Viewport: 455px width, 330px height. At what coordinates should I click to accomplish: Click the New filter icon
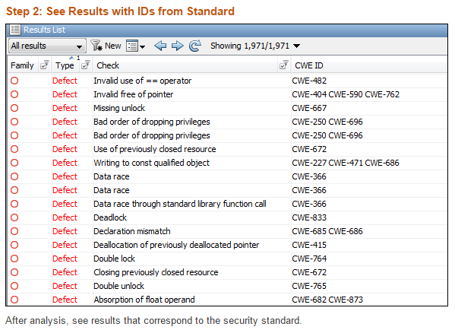pos(96,46)
